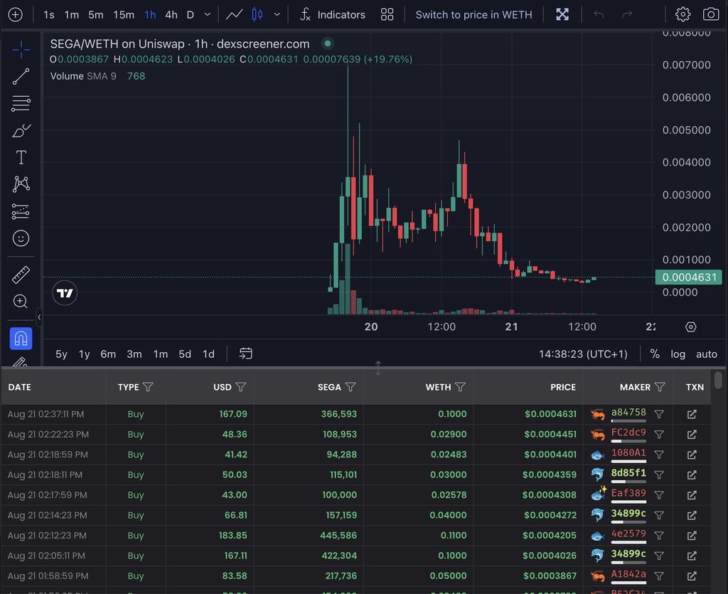Screen dimensions: 728x594
Task: Enter fullscreen chart mode
Action: [x=562, y=15]
